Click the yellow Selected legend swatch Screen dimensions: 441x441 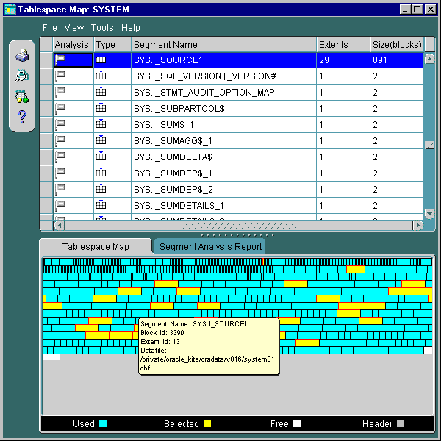click(207, 423)
